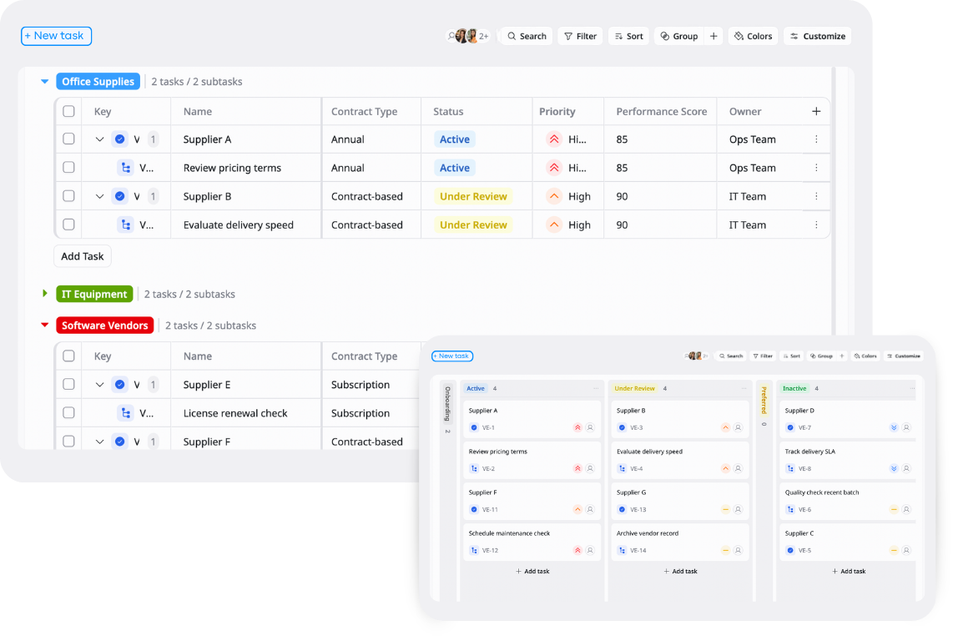Click Add Task under Office Supplies table

coord(83,256)
